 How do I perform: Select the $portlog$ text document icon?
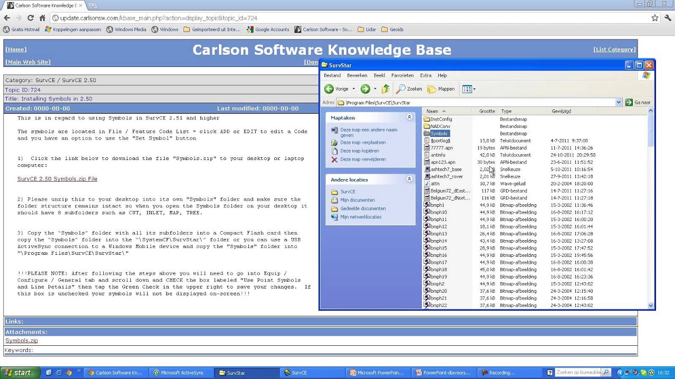pos(427,141)
